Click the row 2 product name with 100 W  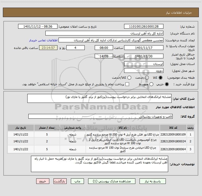[x=123, y=142]
